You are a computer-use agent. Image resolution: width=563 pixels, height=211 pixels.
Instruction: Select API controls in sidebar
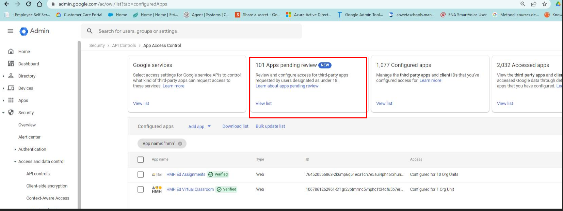pos(38,174)
